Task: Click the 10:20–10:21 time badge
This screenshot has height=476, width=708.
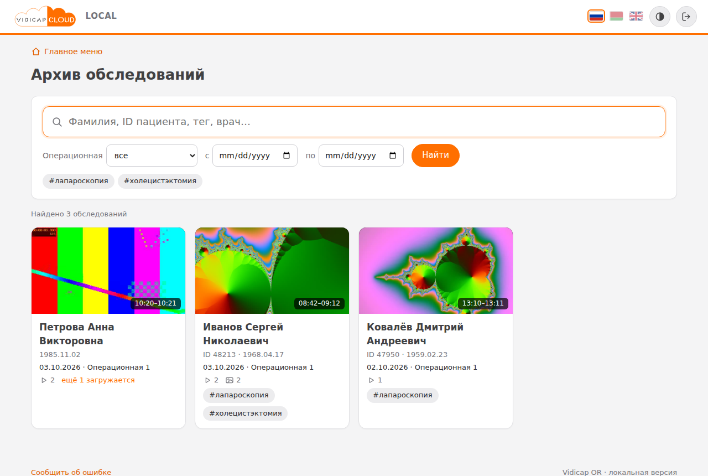Action: [x=155, y=303]
